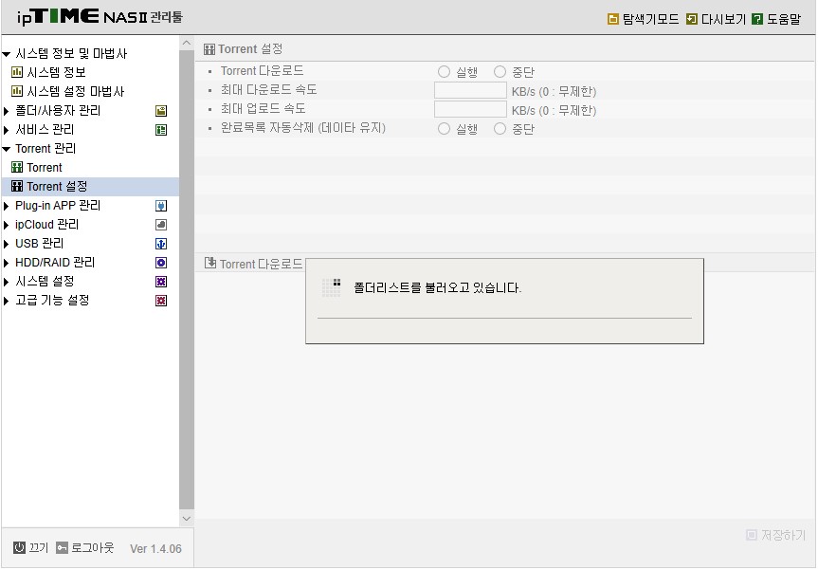818x570 pixels.
Task: Click the 로그아웃 key icon
Action: click(62, 547)
